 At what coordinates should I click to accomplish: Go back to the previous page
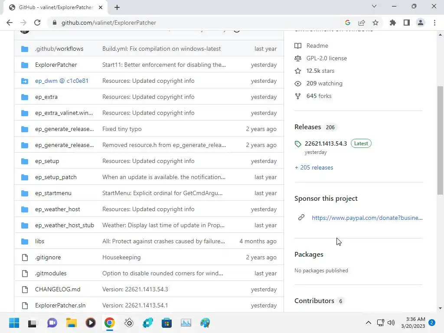pyautogui.click(x=10, y=23)
